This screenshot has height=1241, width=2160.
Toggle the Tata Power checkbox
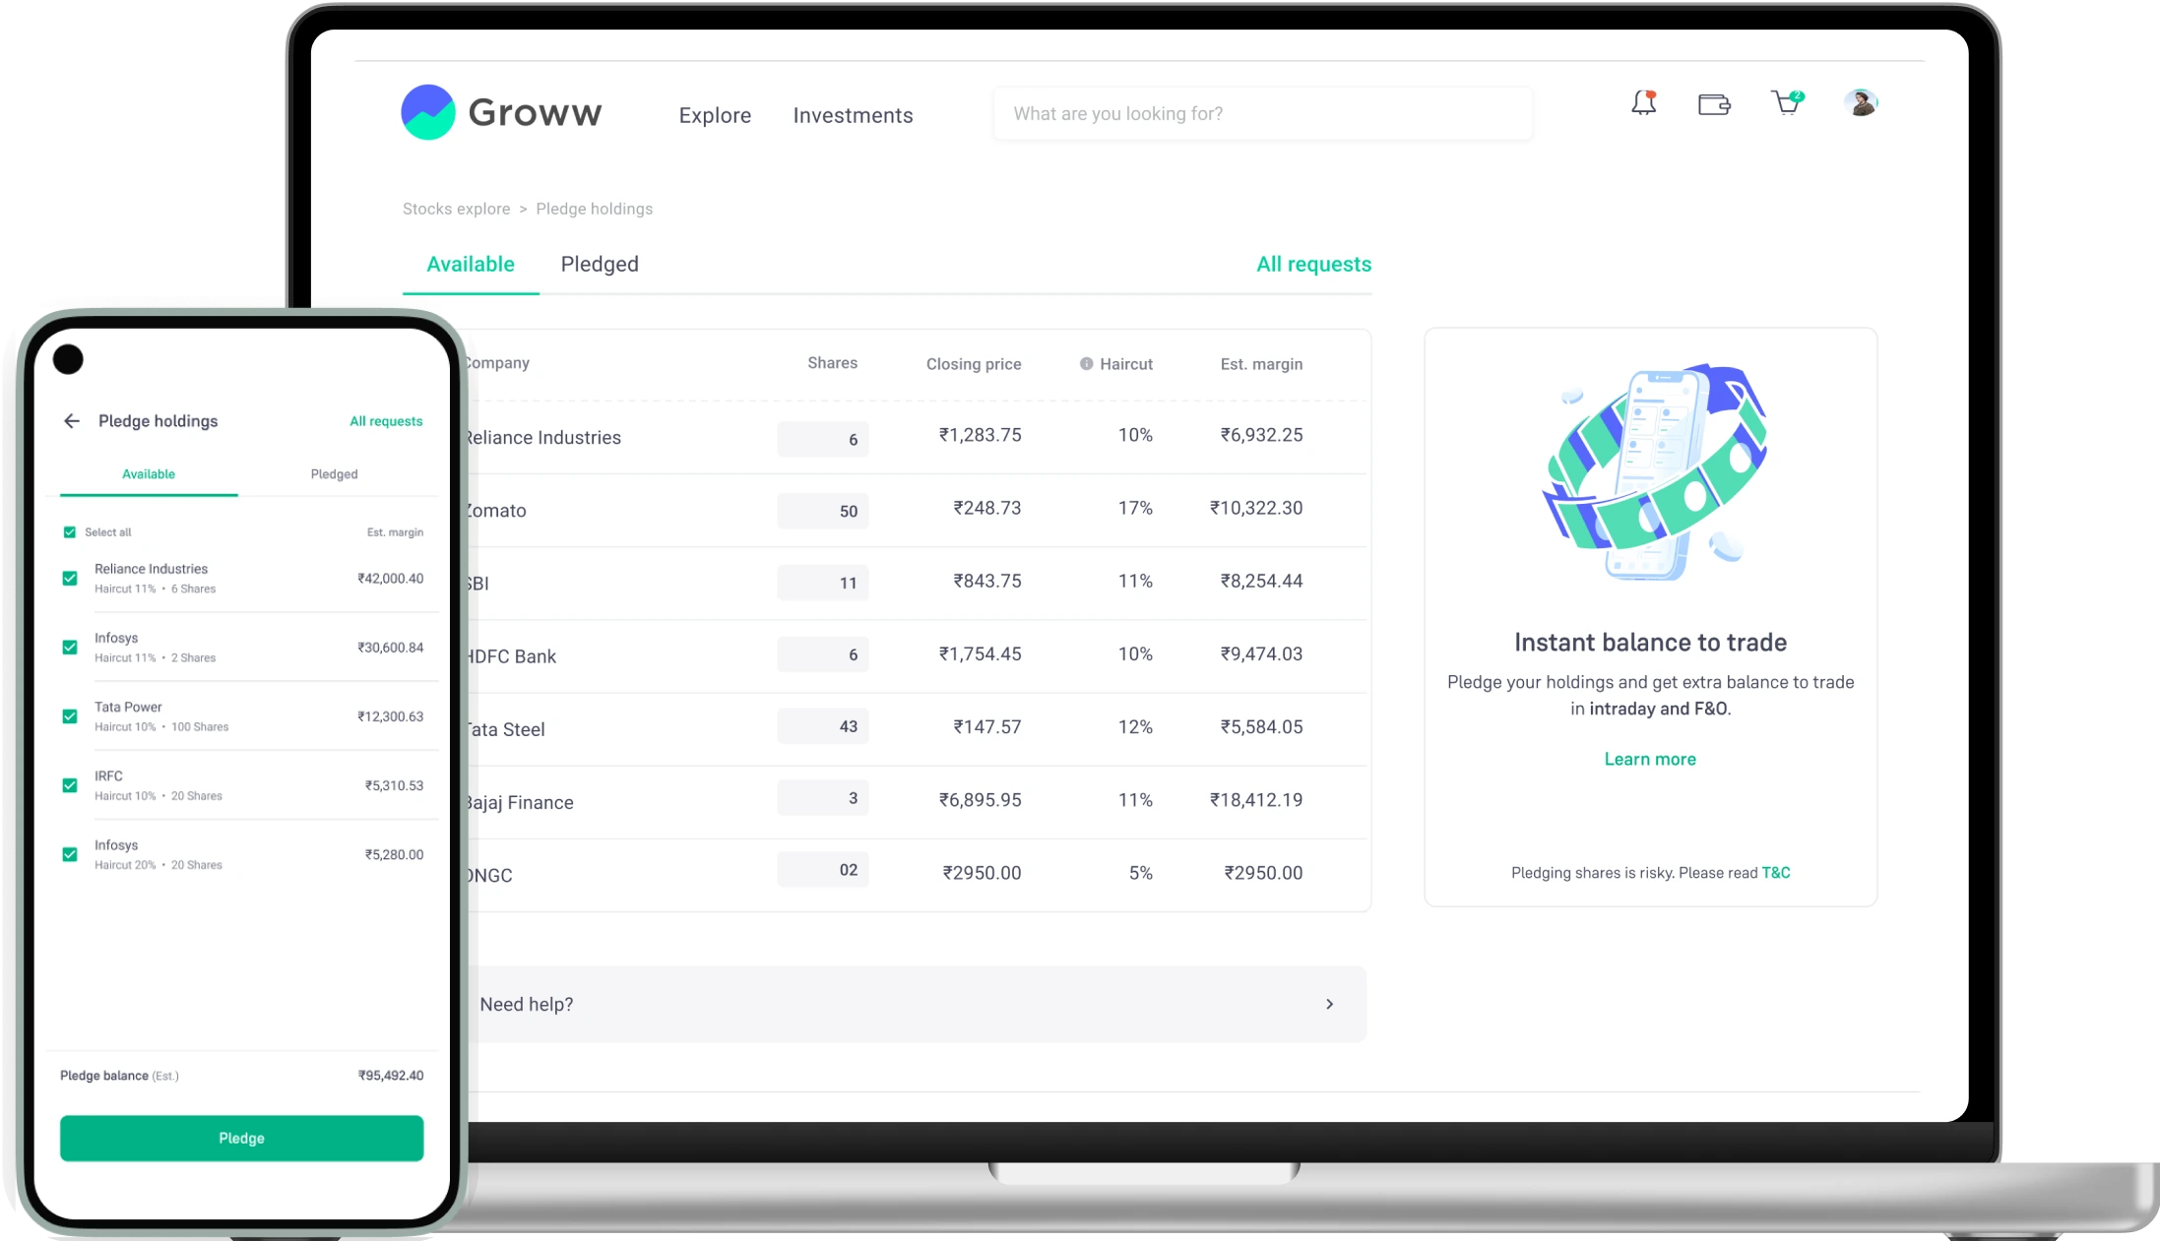pos(70,716)
